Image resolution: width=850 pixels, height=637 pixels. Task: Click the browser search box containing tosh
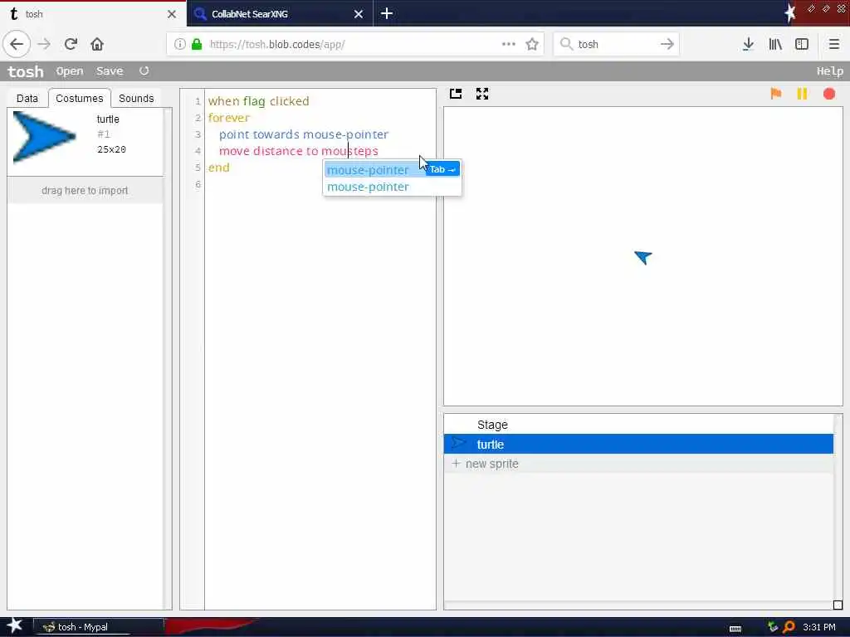point(616,44)
